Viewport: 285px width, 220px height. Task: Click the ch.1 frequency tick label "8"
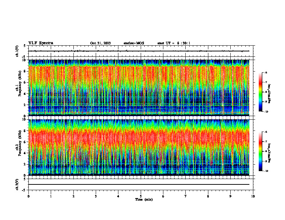(25, 71)
